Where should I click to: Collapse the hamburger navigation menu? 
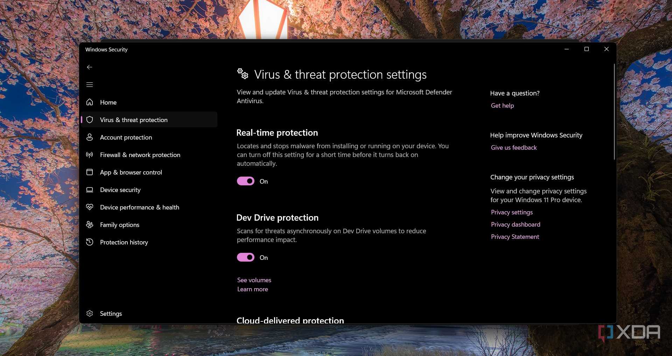click(x=90, y=85)
